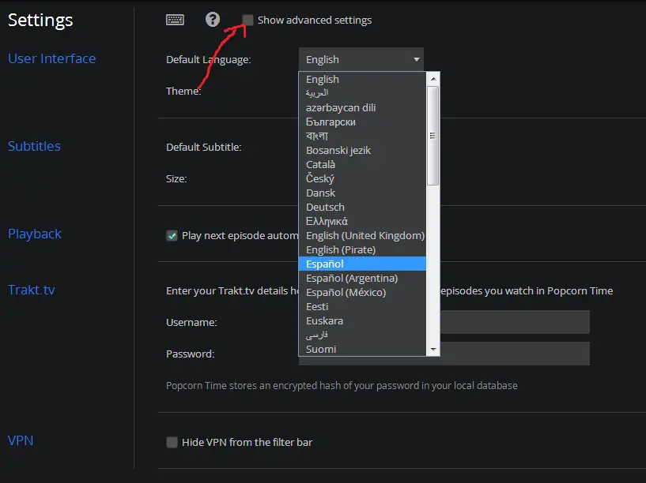Grab the language list scrollbar thumb
This screenshot has width=646, height=483.
click(433, 136)
